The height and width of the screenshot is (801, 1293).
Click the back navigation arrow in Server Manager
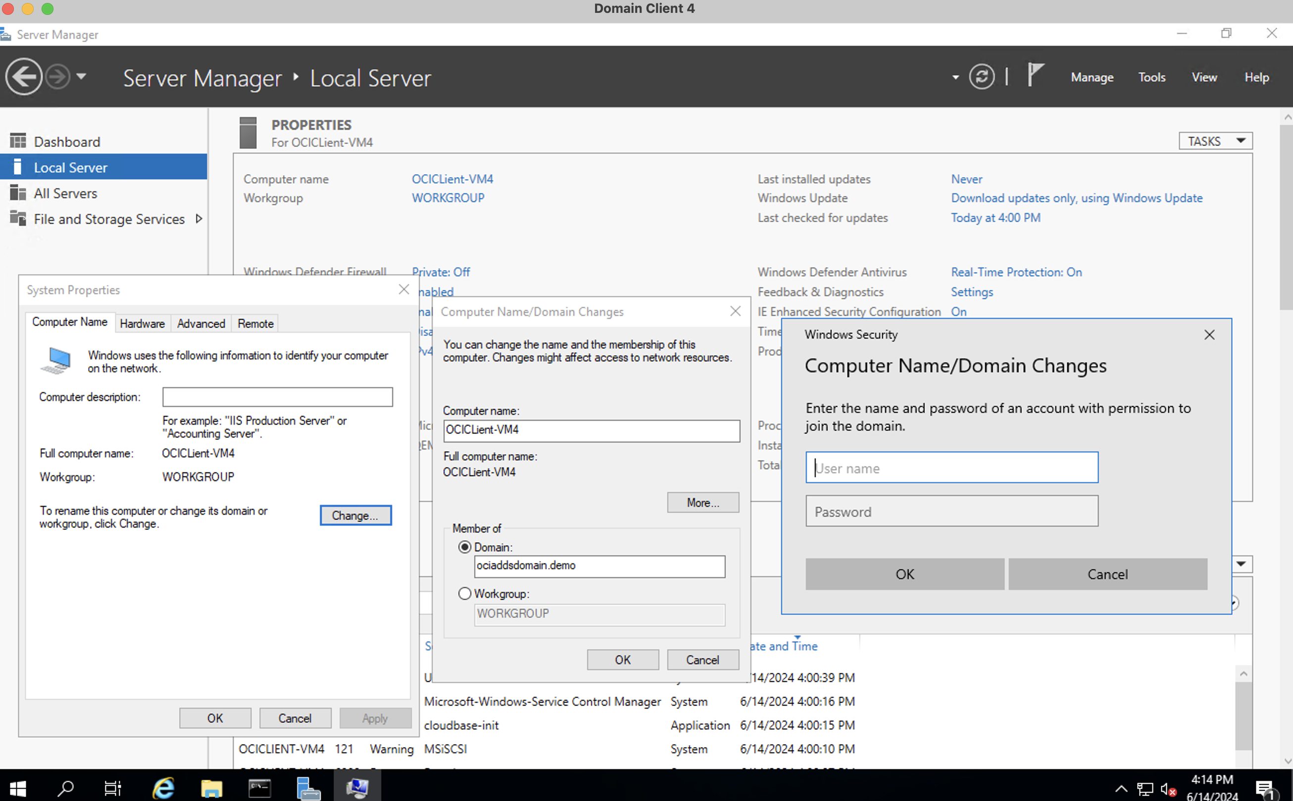point(24,78)
